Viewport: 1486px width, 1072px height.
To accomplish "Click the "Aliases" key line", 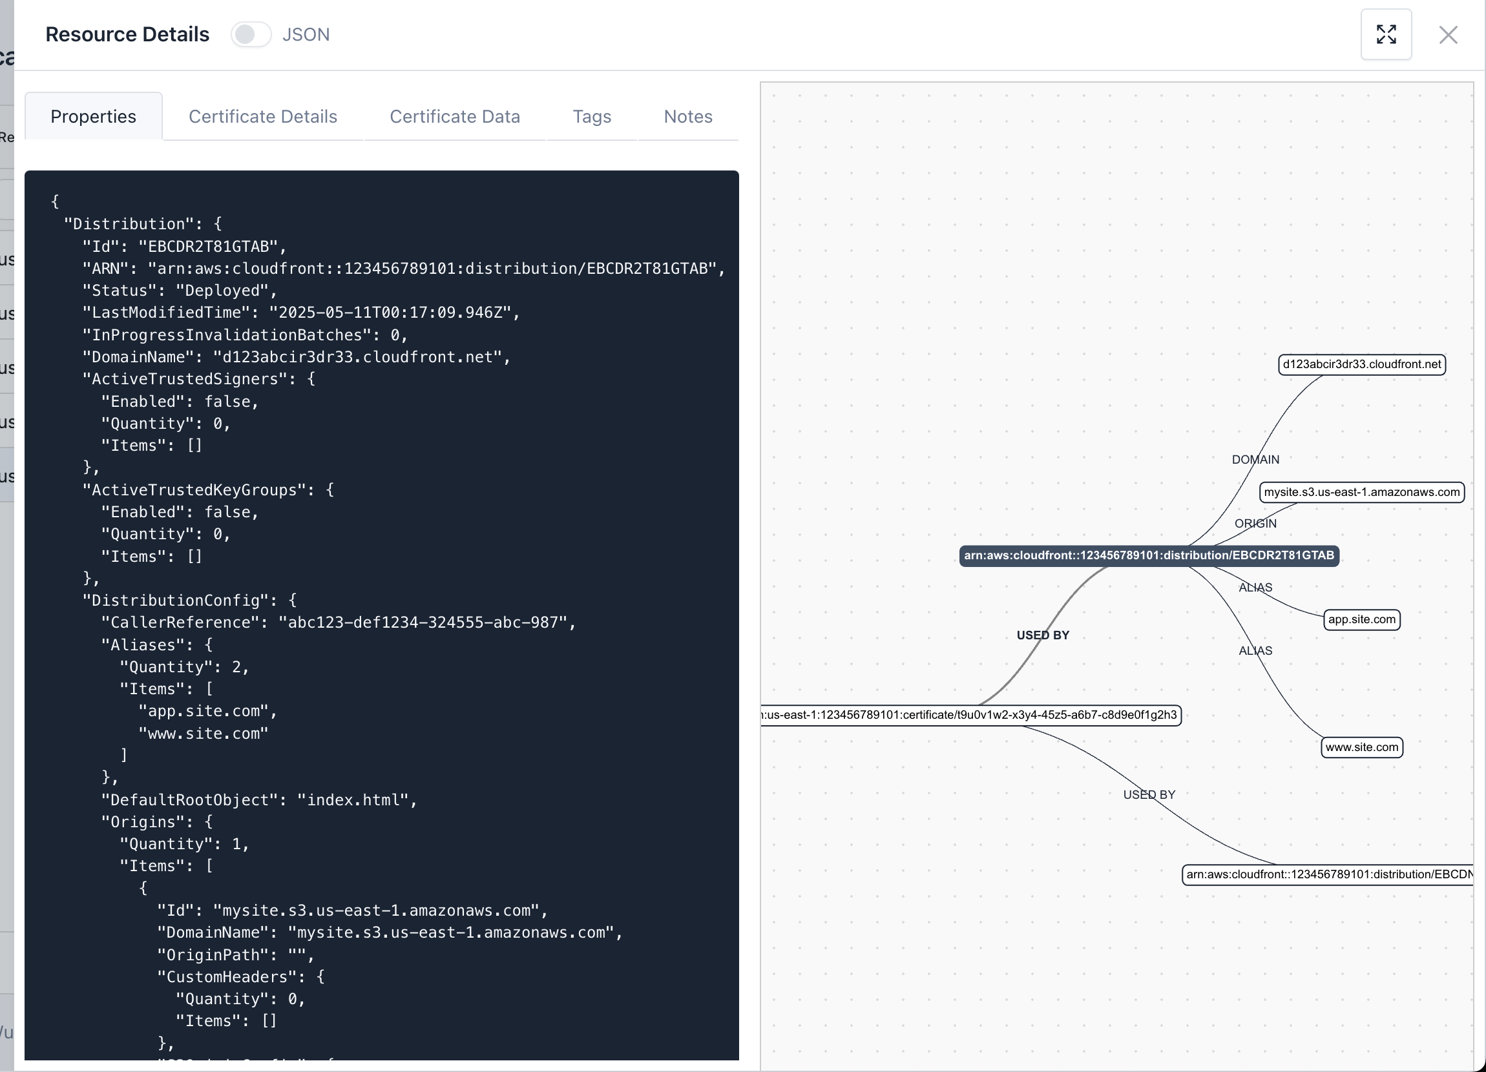I will point(156,644).
